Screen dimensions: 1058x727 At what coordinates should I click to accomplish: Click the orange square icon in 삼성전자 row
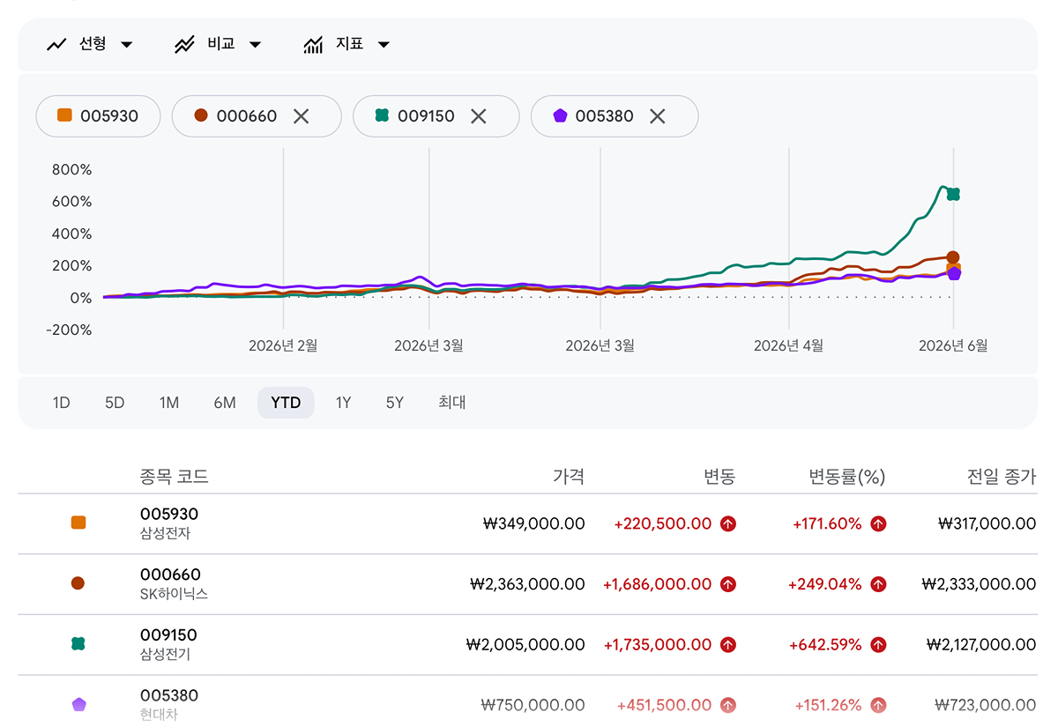tap(78, 523)
